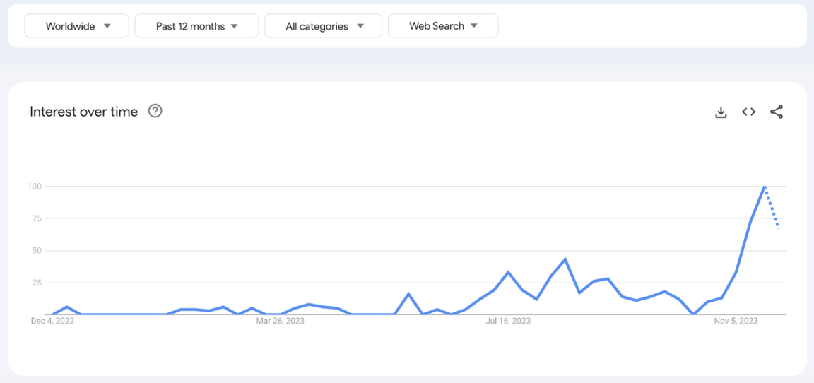
Task: Click the Nov 5, 2023 date label
Action: click(x=736, y=321)
